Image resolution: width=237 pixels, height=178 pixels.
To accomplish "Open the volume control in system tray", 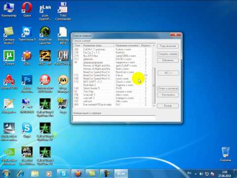I will pos(201,174).
